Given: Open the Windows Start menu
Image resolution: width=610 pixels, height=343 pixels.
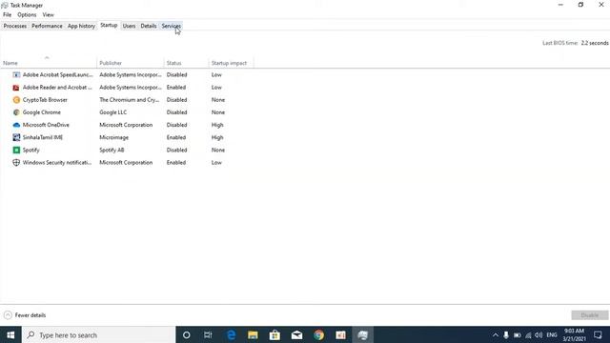Looking at the screenshot, I should 10,334.
